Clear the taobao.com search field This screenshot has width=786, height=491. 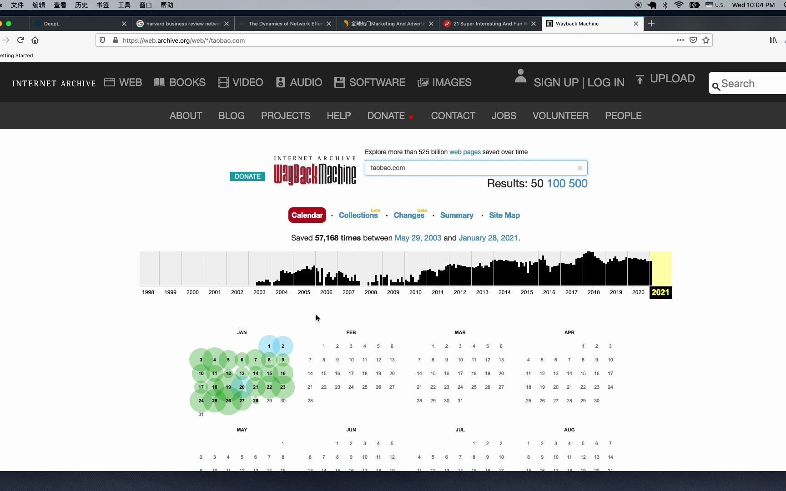(x=579, y=168)
